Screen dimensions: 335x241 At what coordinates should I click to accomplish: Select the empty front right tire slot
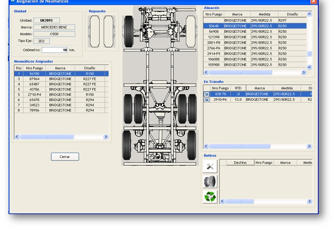190,31
